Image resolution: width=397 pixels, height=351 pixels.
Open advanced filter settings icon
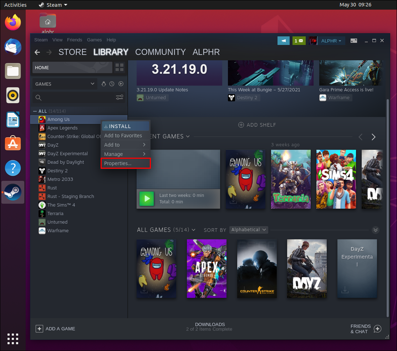click(x=119, y=97)
